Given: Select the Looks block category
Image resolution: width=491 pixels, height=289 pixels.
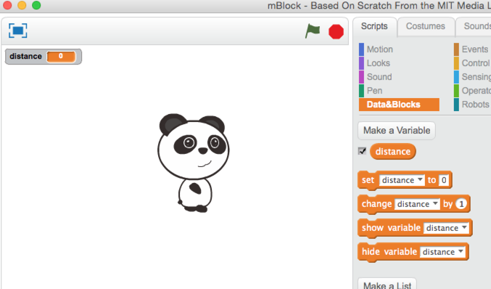Looking at the screenshot, I should point(379,63).
